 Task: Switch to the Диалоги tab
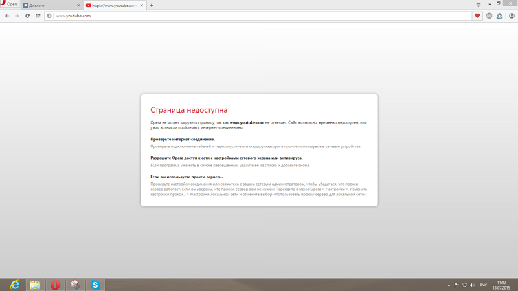(52, 5)
